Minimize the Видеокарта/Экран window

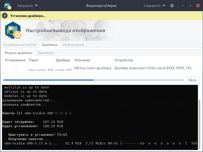(183, 6)
